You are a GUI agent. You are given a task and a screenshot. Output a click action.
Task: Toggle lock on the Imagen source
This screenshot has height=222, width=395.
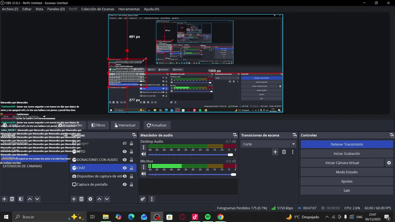pyautogui.click(x=131, y=143)
